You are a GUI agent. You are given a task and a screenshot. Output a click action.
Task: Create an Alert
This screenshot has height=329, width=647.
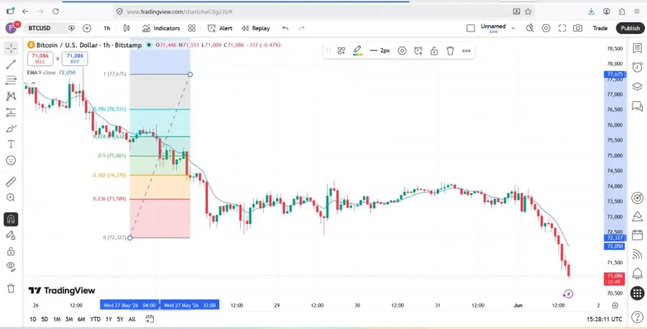tap(220, 28)
